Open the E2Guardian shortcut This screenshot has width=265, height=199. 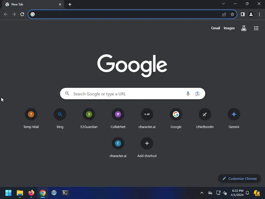tap(89, 118)
